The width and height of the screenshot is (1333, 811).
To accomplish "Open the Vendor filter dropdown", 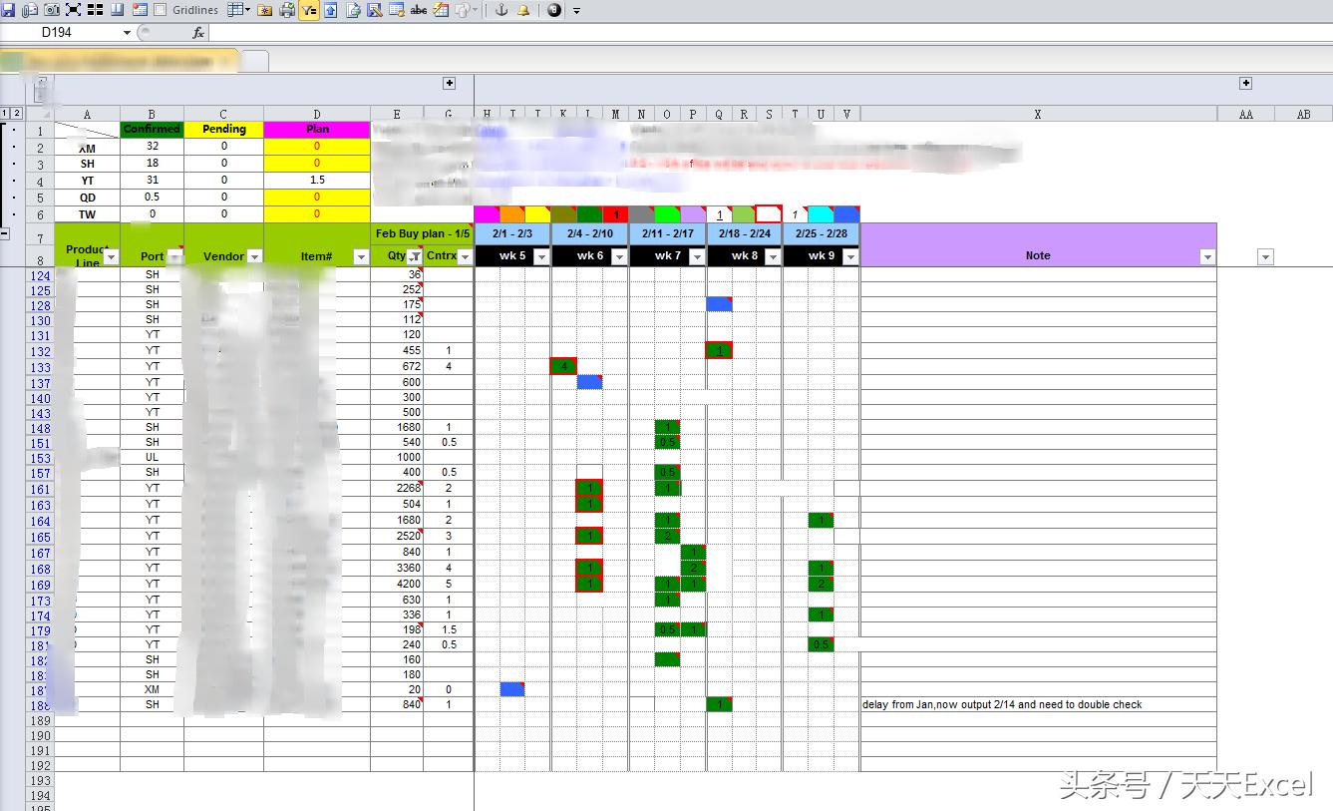I will click(x=254, y=257).
